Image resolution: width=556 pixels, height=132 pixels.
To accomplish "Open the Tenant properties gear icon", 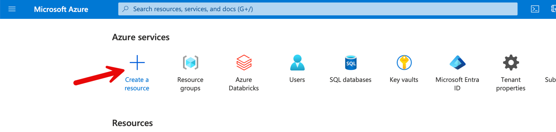I will 511,62.
